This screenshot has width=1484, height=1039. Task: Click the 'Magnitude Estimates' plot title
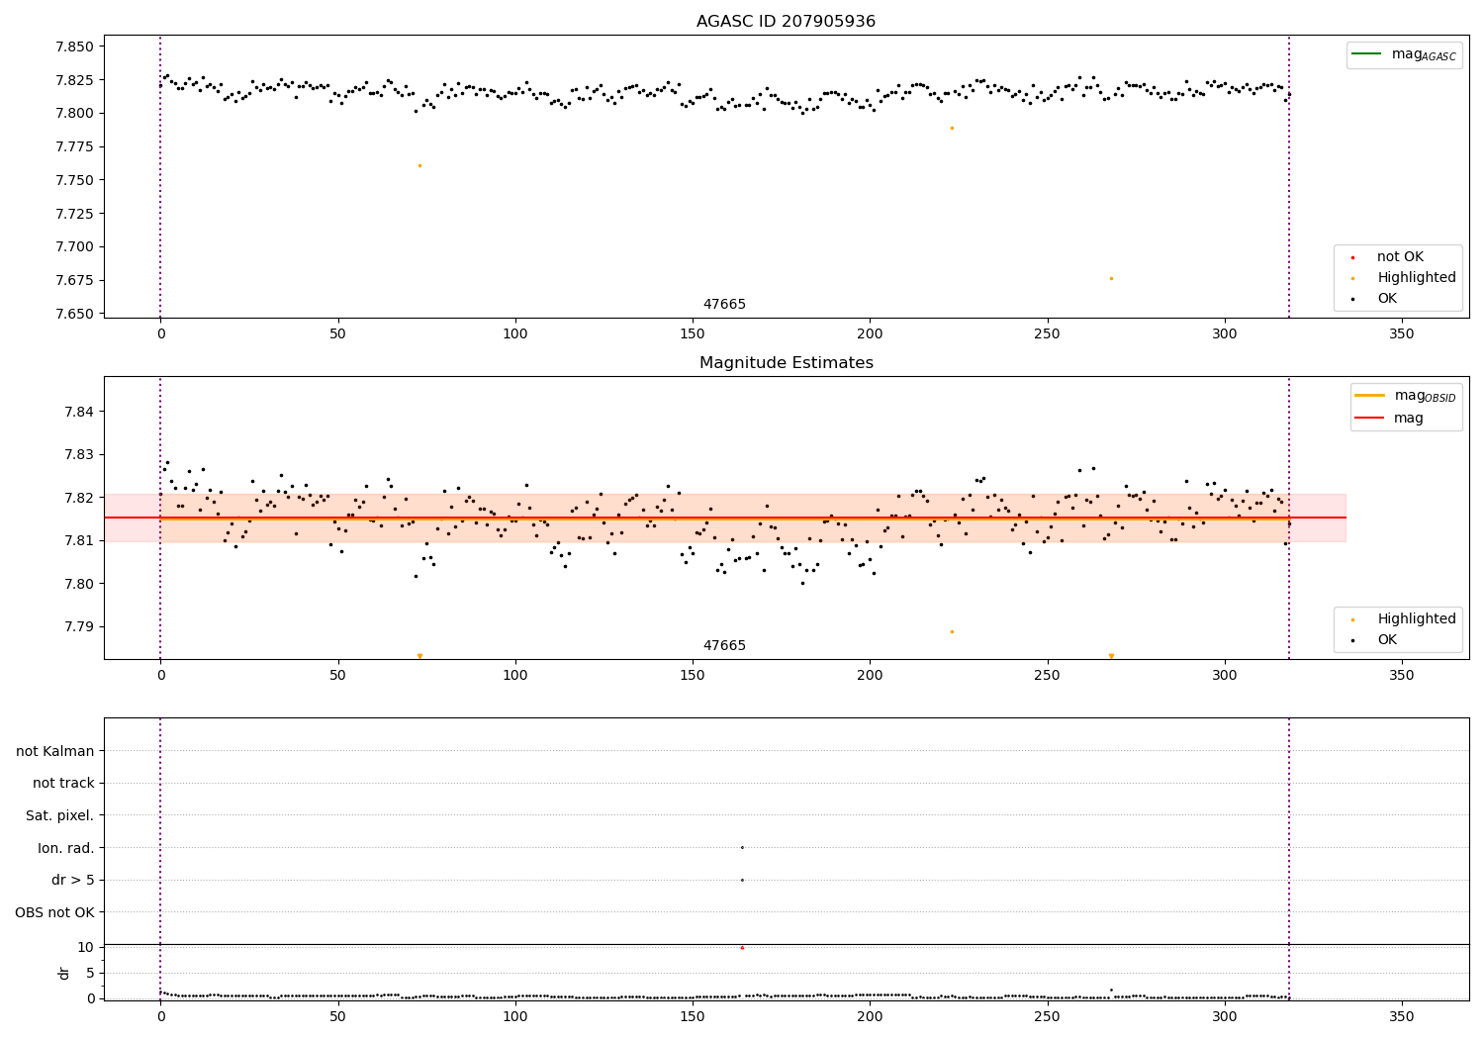tap(786, 363)
